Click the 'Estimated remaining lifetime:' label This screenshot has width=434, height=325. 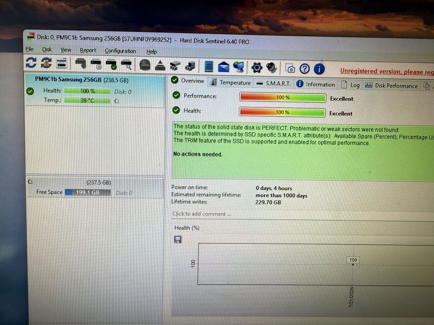click(206, 195)
